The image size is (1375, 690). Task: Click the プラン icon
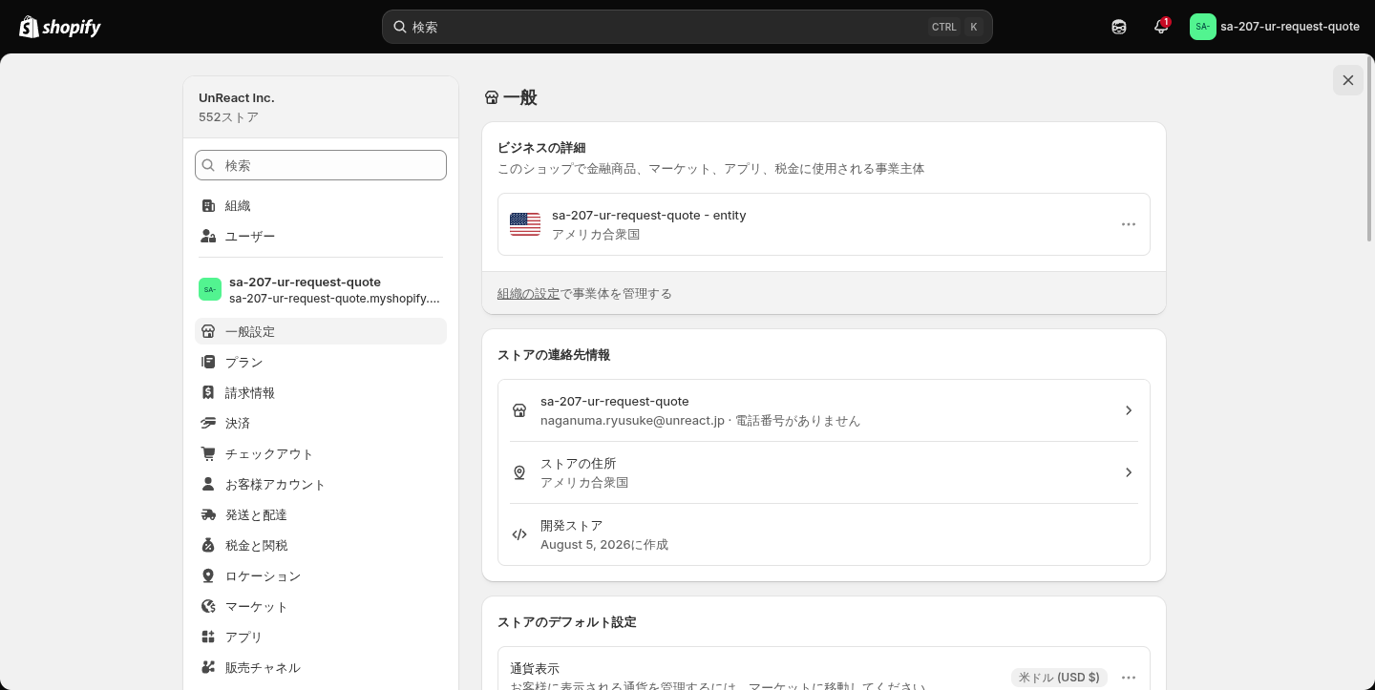208,362
